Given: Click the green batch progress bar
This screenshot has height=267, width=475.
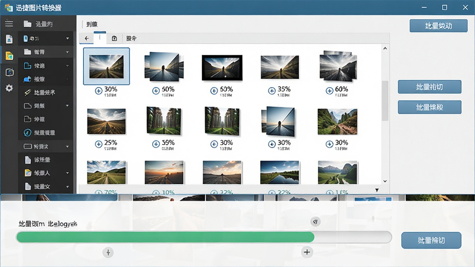Looking at the screenshot, I should 204,237.
